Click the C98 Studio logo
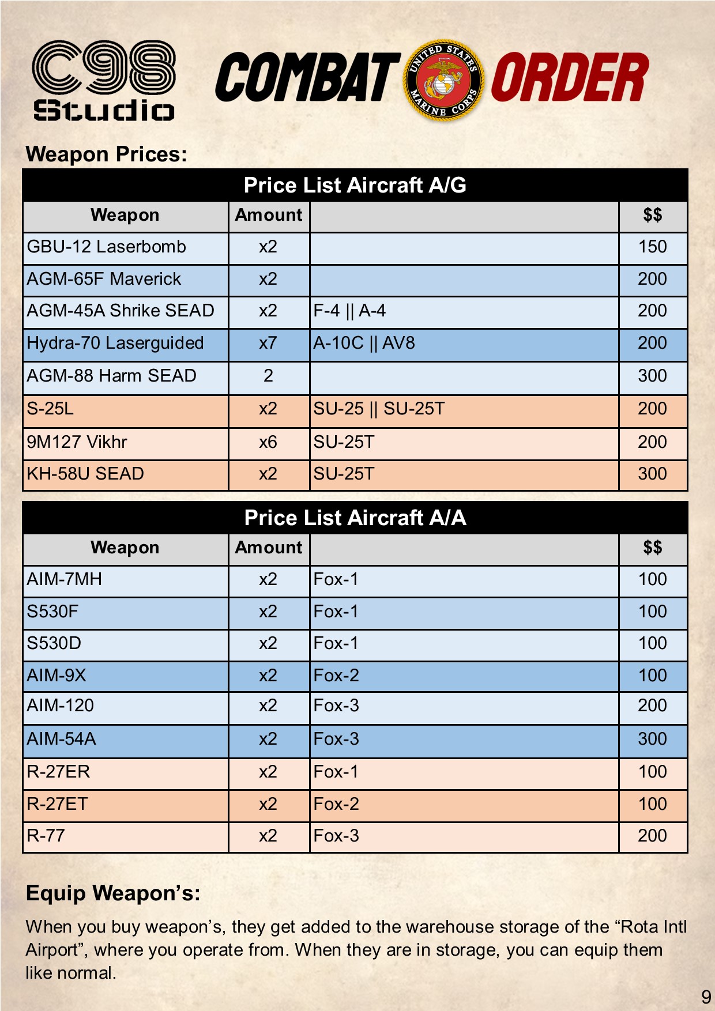Viewport: 715px width, 1011px height. point(104,80)
